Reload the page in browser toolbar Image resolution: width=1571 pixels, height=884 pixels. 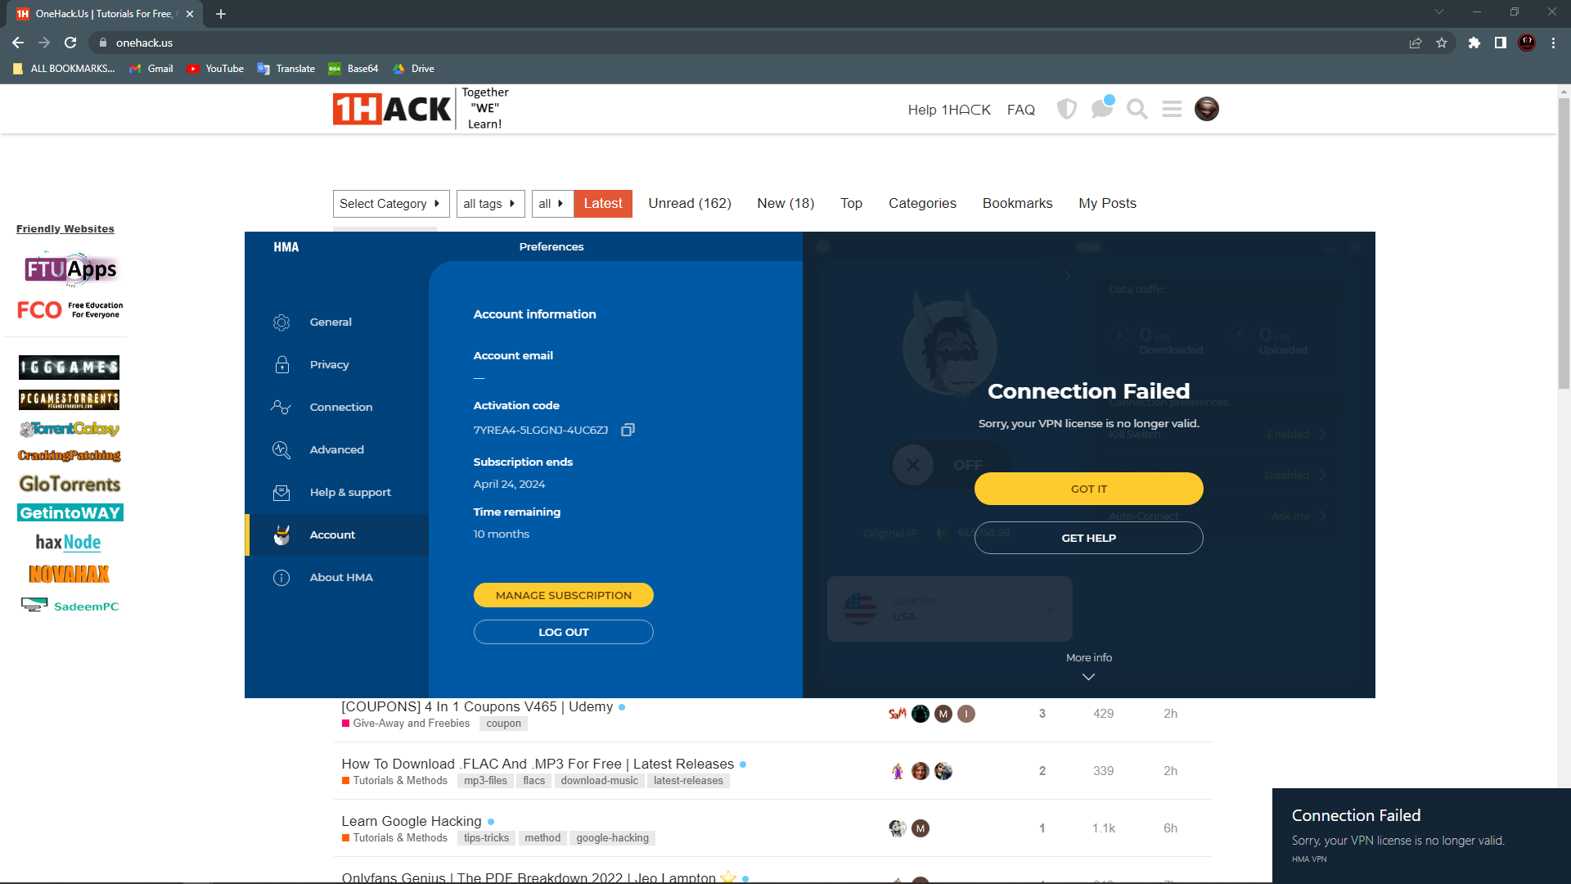[x=70, y=43]
